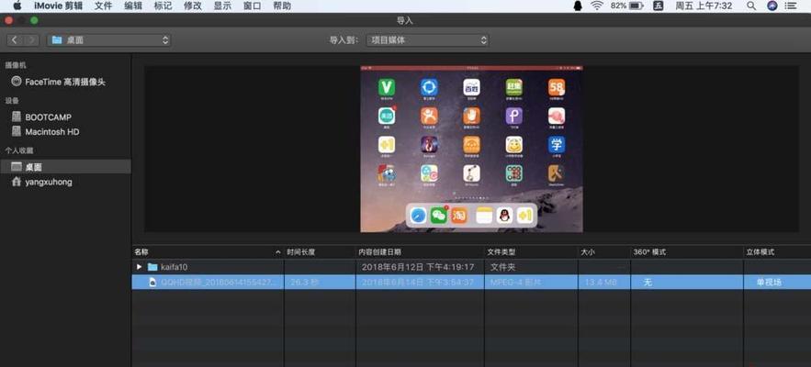Open the input method menu icon

point(659,6)
